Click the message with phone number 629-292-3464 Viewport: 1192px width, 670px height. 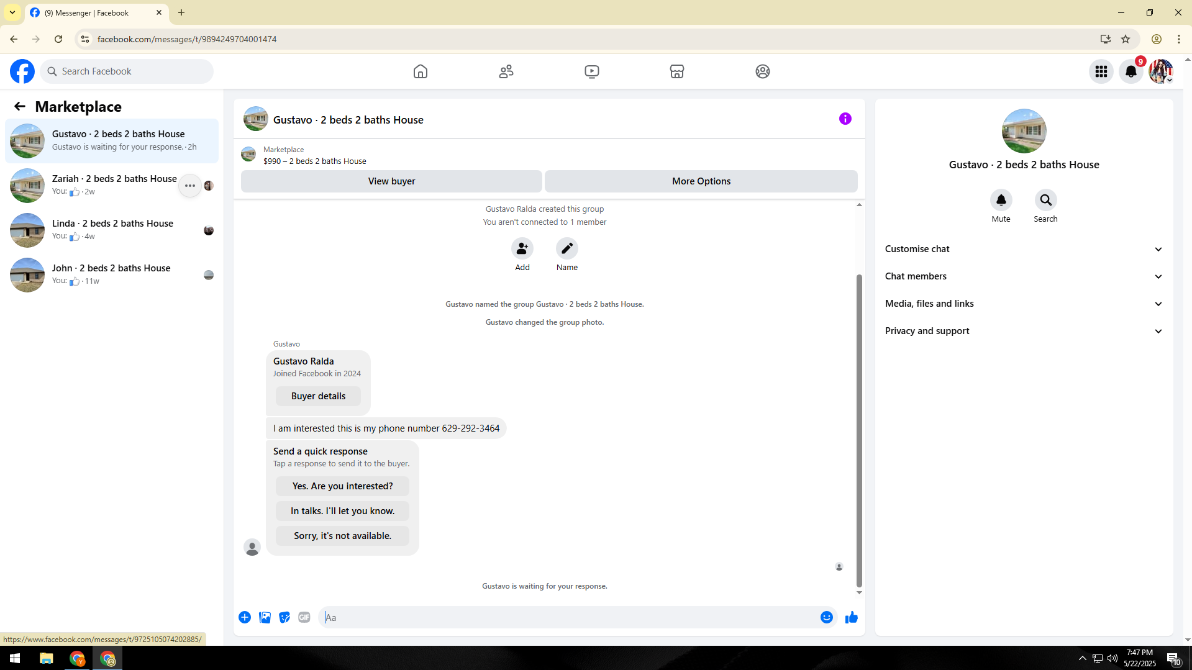(x=386, y=428)
